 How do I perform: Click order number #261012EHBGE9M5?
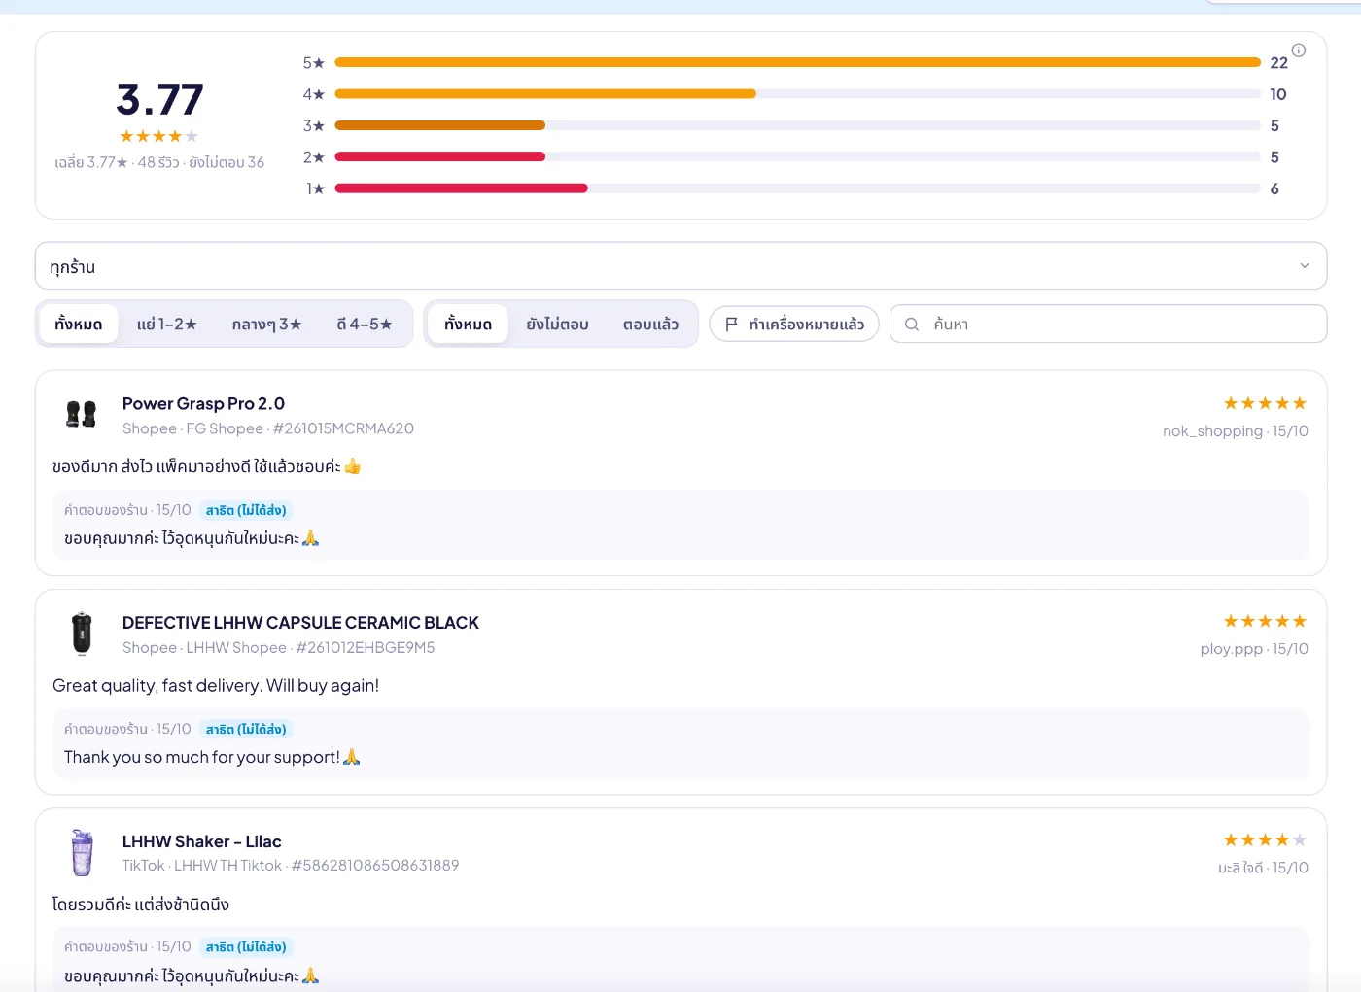click(x=366, y=648)
